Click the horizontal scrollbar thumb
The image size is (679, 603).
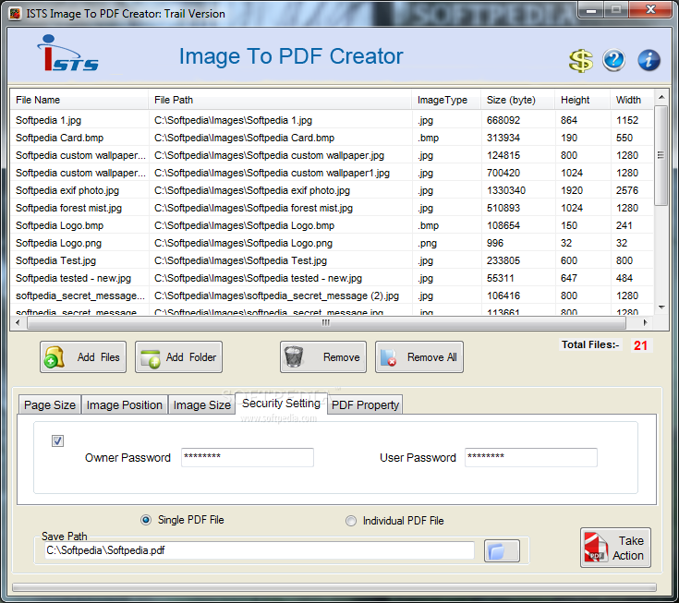326,322
